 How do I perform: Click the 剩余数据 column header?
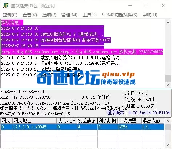pyautogui.click(x=108, y=121)
